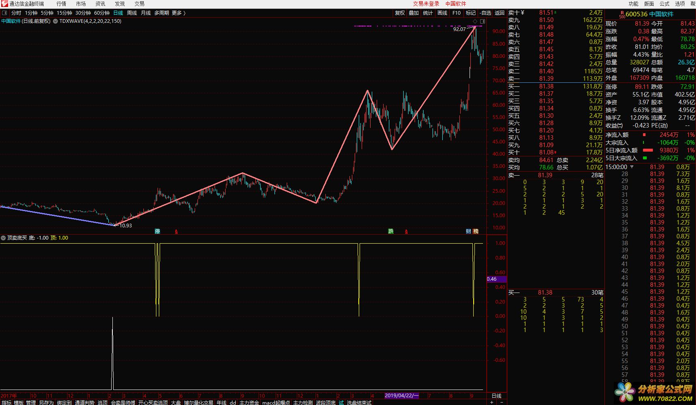Switch to 1分钟 period
The width and height of the screenshot is (696, 405).
(x=31, y=13)
